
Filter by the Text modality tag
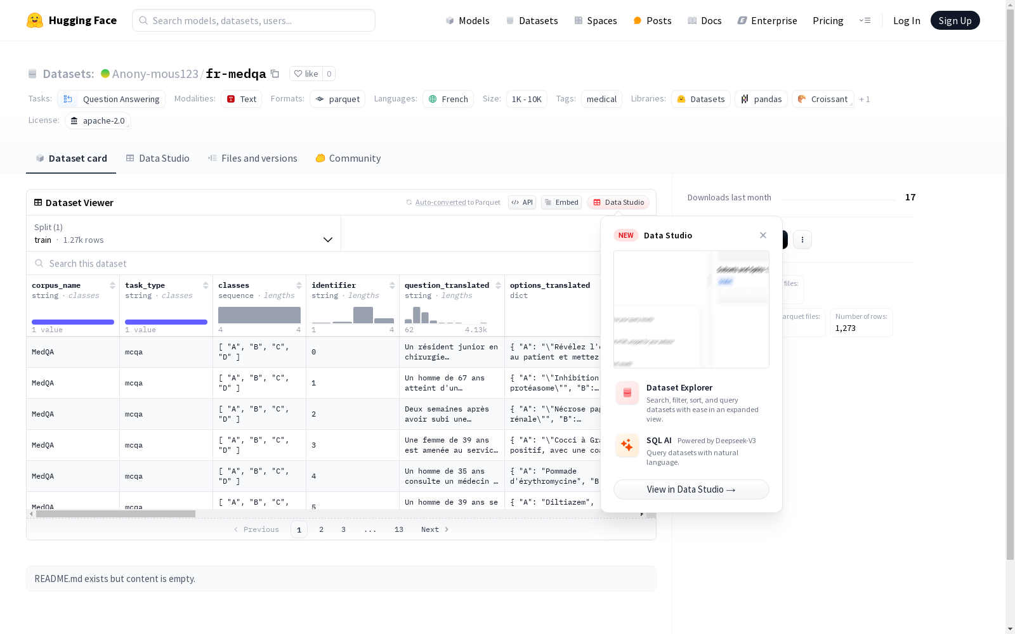(x=242, y=99)
